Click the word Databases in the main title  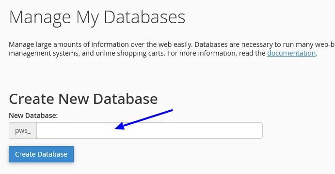point(144,17)
